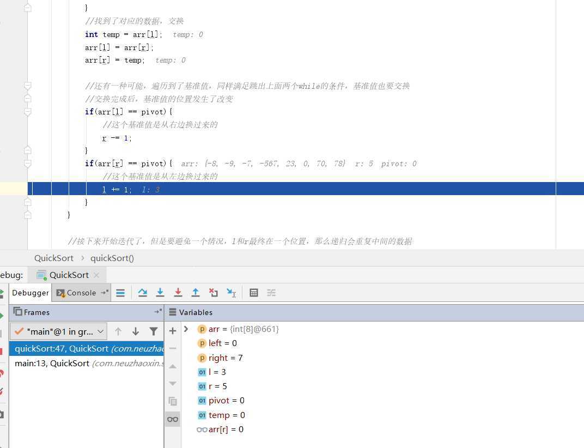This screenshot has width=584, height=448.
Task: Switch to the Debugger tab
Action: [x=30, y=293]
